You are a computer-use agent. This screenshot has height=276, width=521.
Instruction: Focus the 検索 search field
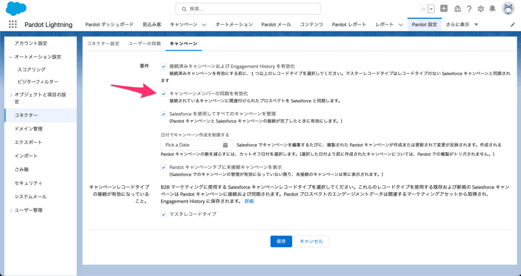[x=248, y=9]
